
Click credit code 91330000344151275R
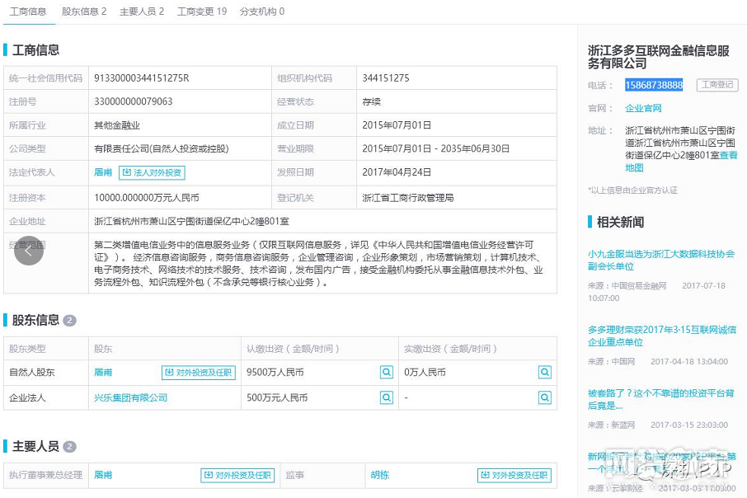pyautogui.click(x=142, y=78)
